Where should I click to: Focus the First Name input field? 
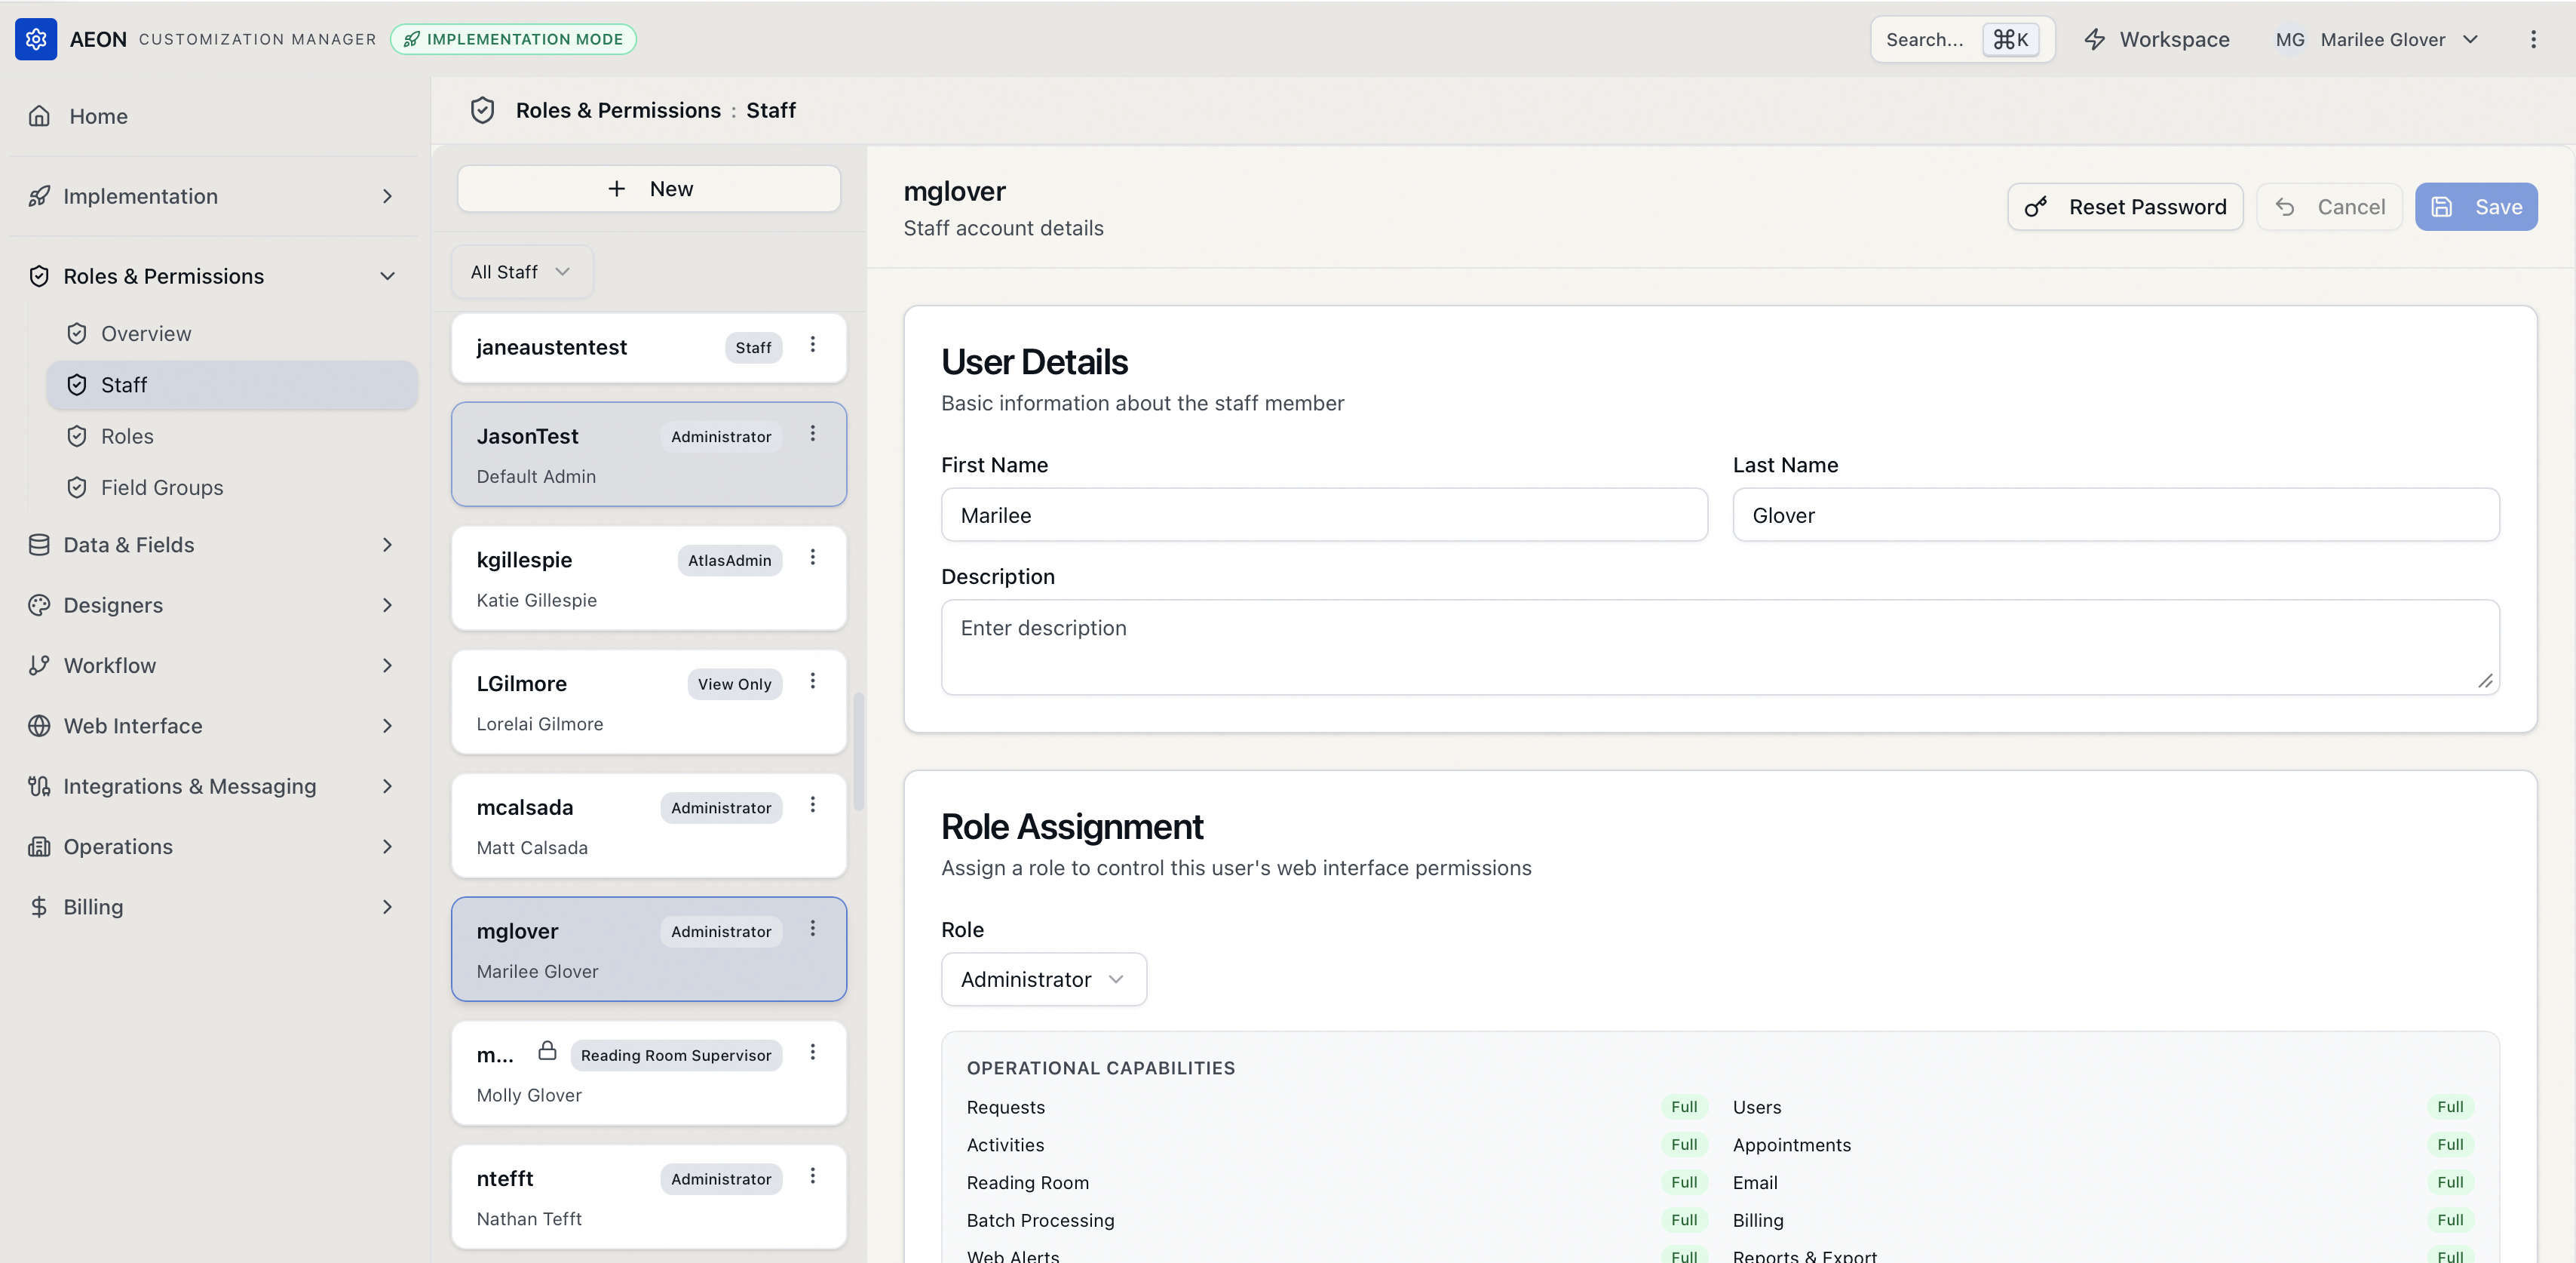pyautogui.click(x=1324, y=515)
